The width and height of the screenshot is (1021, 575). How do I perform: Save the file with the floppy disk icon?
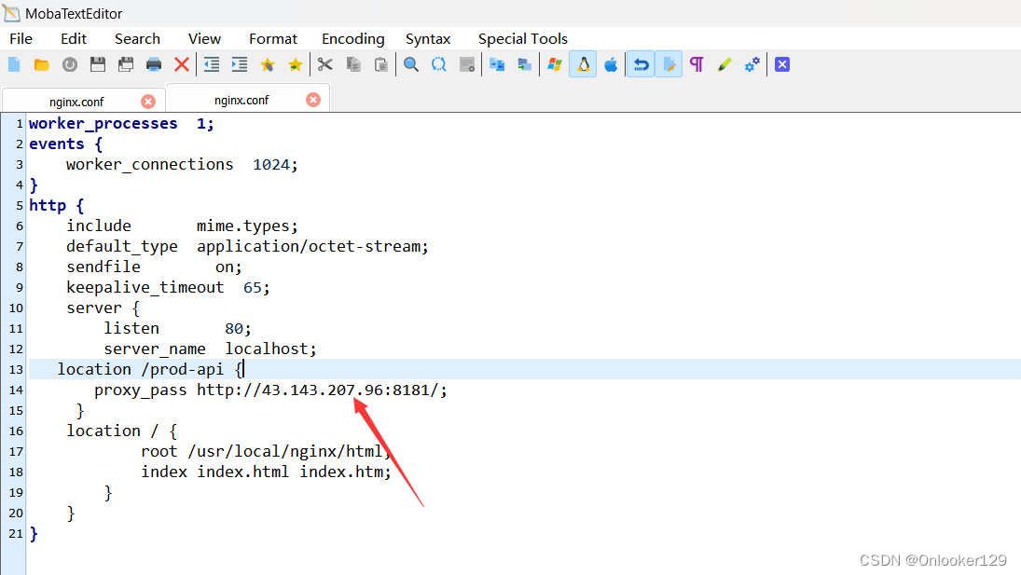(98, 64)
